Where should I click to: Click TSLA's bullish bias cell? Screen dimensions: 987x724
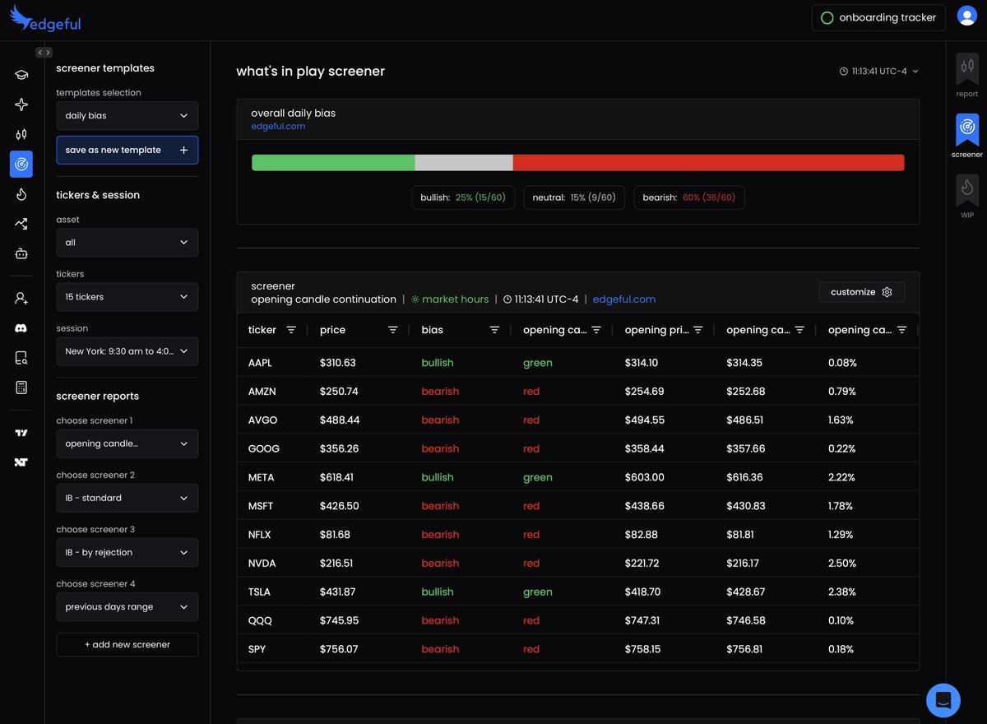click(x=438, y=592)
